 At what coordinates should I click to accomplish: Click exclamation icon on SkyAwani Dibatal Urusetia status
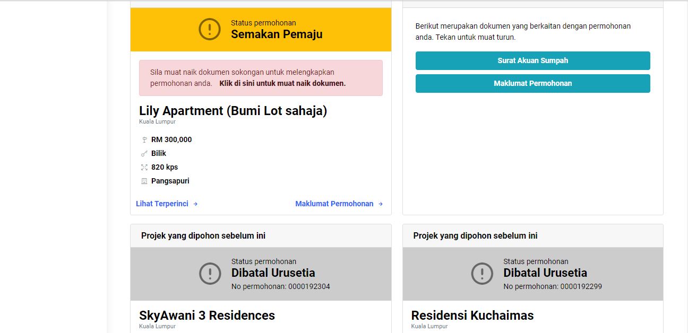[210, 274]
